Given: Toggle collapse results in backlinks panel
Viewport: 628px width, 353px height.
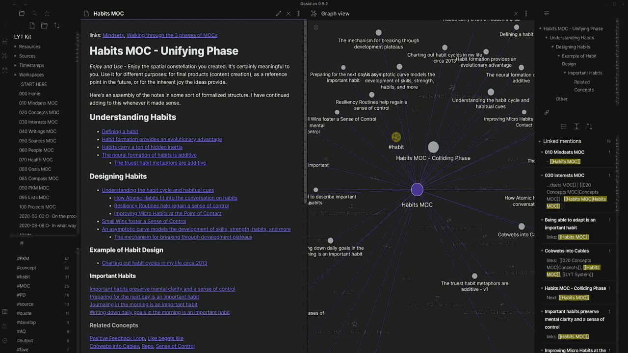Looking at the screenshot, I should (x=564, y=126).
